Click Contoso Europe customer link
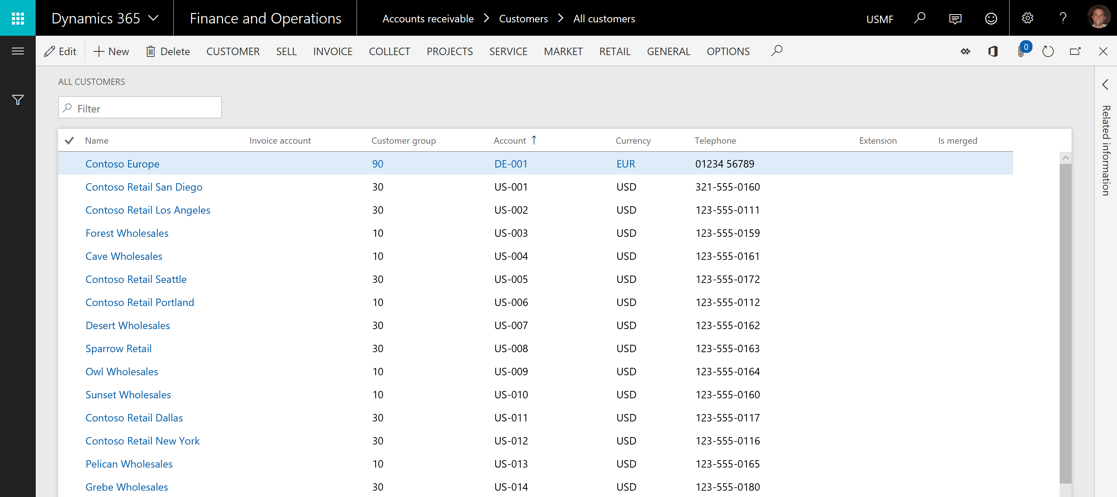This screenshot has width=1117, height=497. point(122,163)
